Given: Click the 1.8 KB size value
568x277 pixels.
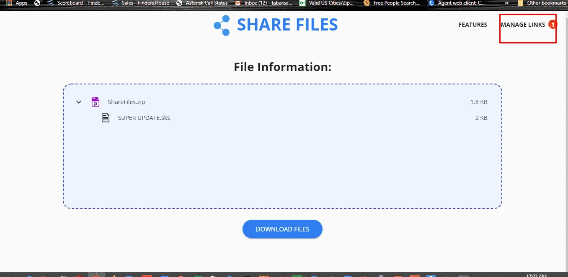Looking at the screenshot, I should coord(479,102).
